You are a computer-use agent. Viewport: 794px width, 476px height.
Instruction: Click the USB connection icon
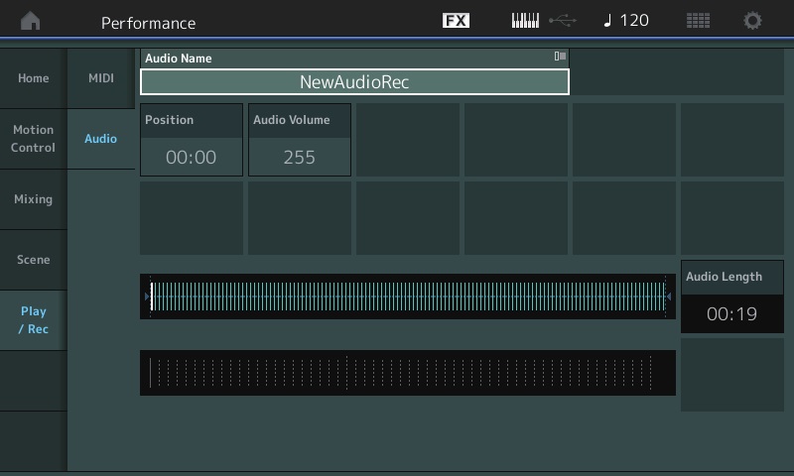coord(561,21)
